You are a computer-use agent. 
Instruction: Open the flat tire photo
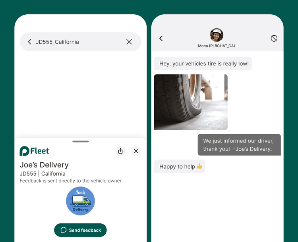click(191, 102)
